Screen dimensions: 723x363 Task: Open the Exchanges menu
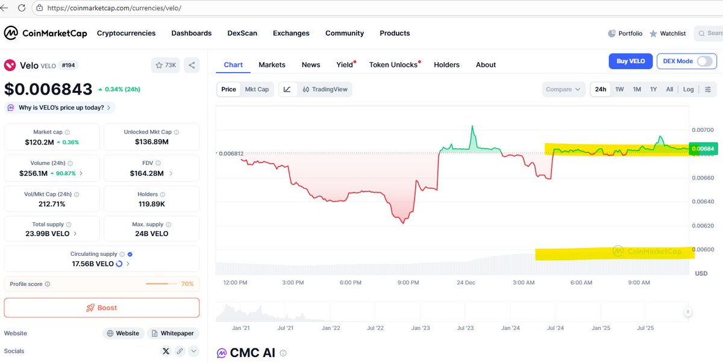[291, 33]
